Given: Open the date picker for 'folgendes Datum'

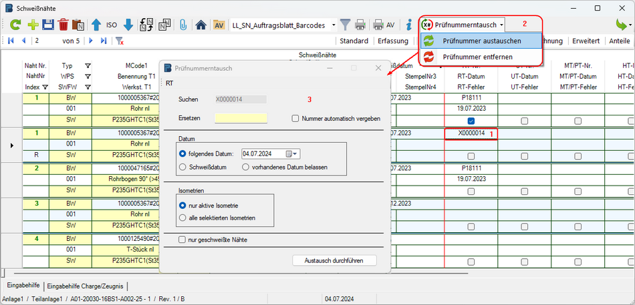Looking at the screenshot, I should click(292, 154).
